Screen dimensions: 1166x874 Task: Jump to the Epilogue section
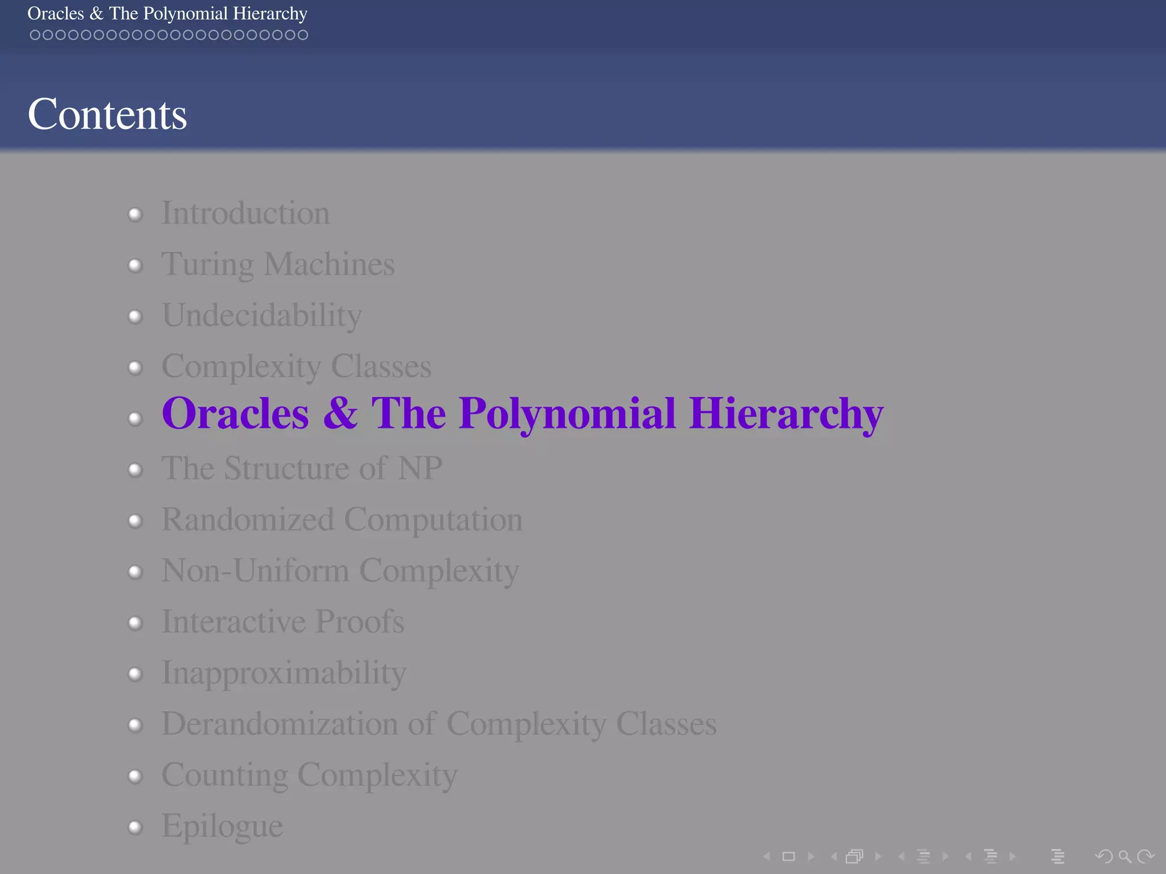point(222,827)
